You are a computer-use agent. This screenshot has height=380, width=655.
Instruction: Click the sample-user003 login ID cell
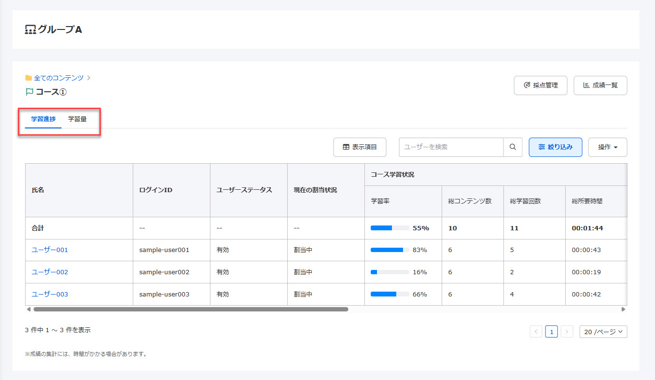point(172,295)
